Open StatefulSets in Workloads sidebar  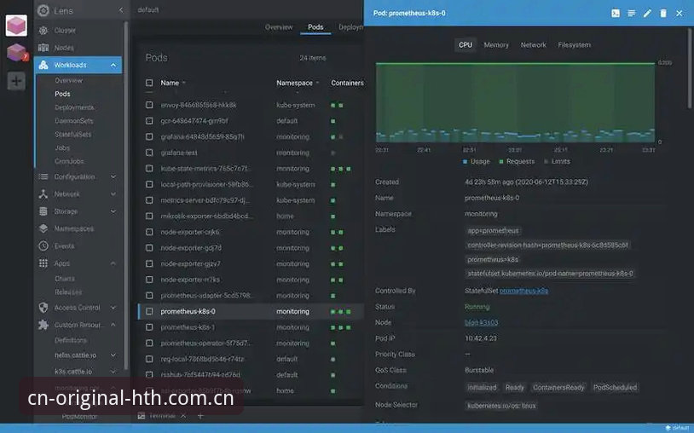[73, 135]
